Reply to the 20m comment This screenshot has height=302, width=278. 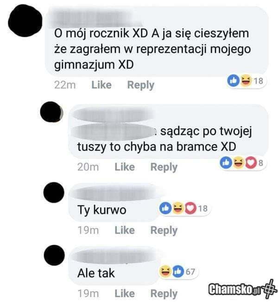tap(164, 167)
